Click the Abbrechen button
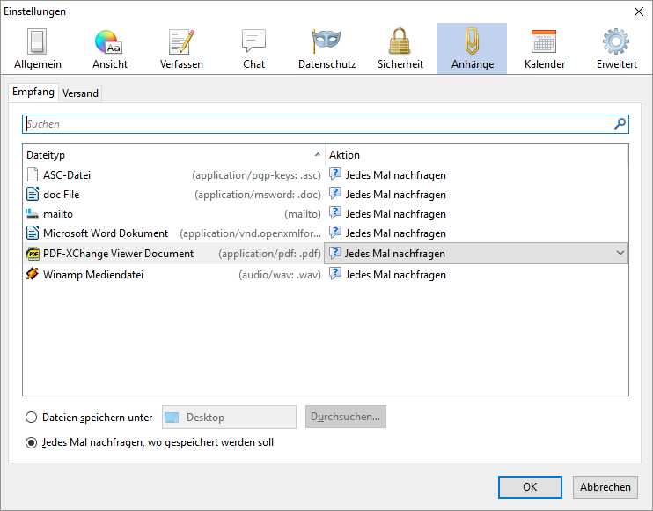The image size is (653, 511). click(x=605, y=486)
